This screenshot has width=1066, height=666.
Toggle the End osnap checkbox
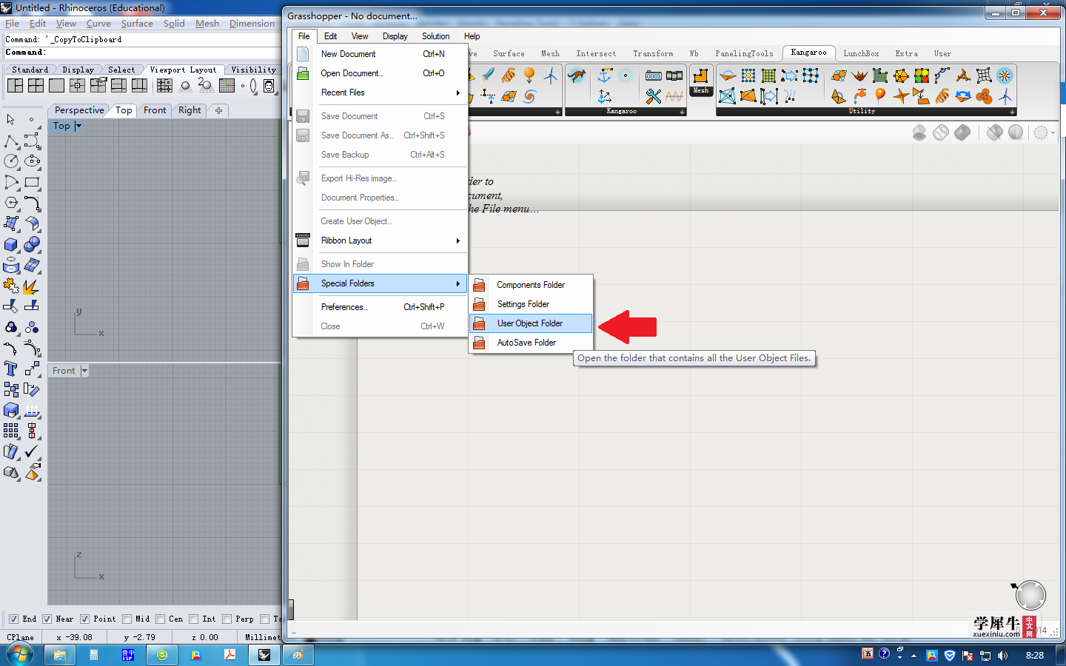(x=13, y=619)
